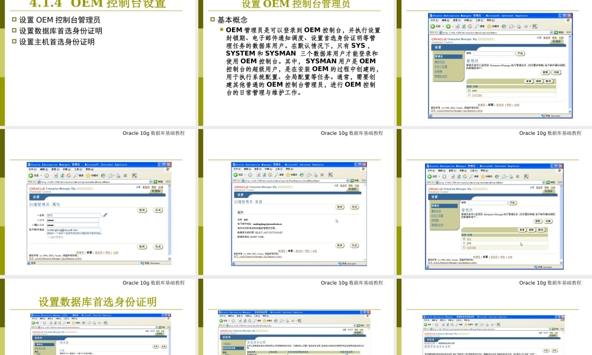Click Favorites star in '创建管理员: 属性' screenshot
Image resolution: width=592 pixels, height=355 pixels.
coord(88,175)
